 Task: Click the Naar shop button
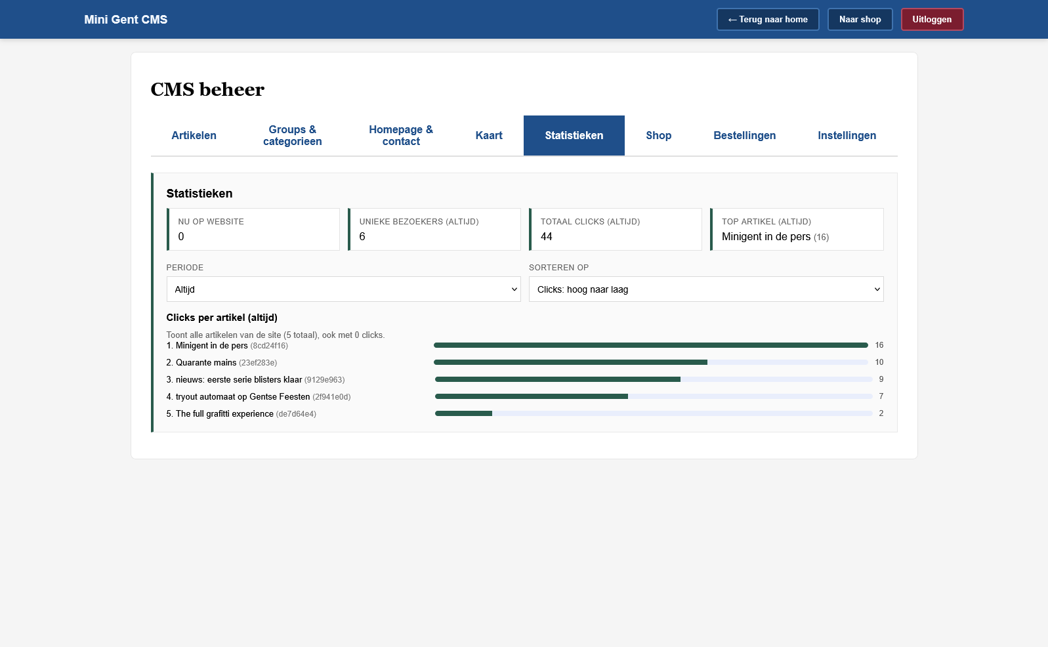pos(860,19)
